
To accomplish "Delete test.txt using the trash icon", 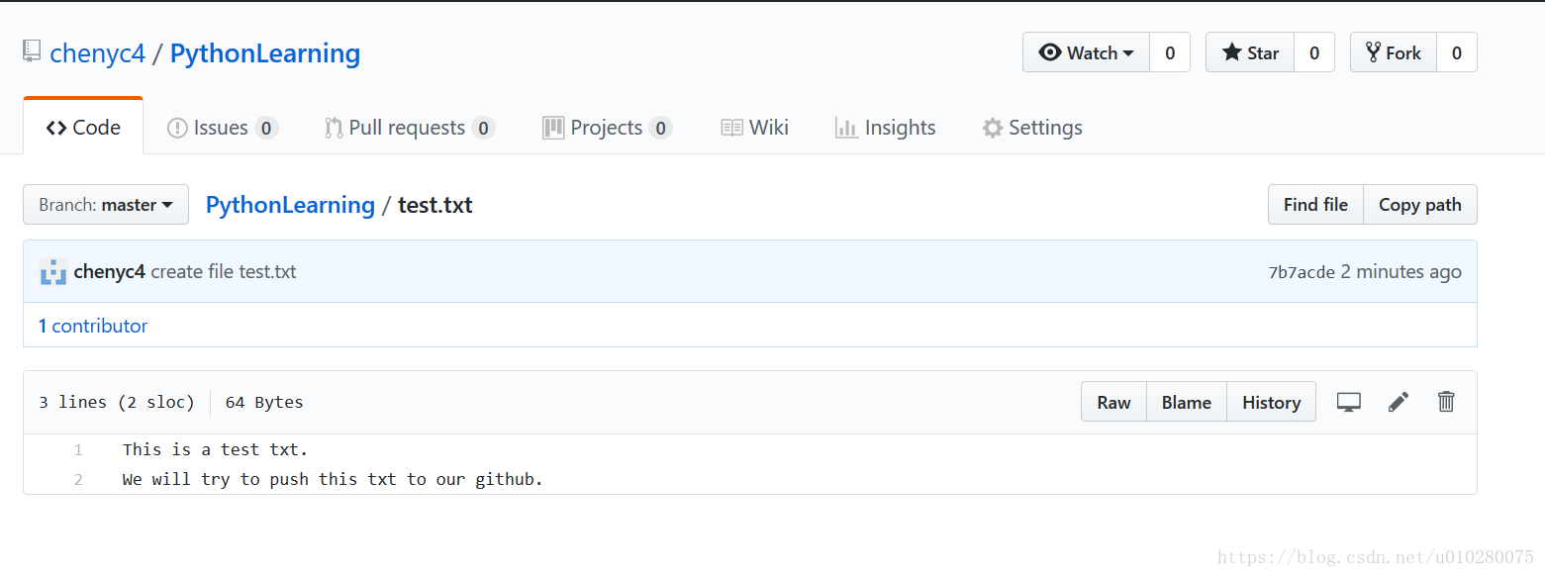I will pyautogui.click(x=1446, y=402).
